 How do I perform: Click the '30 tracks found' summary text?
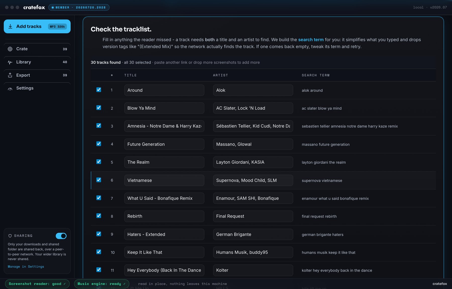pos(105,62)
